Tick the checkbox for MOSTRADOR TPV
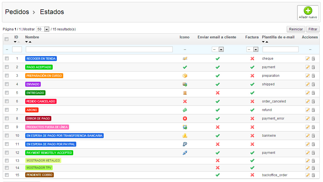The height and width of the screenshot is (182, 323). click(7, 168)
